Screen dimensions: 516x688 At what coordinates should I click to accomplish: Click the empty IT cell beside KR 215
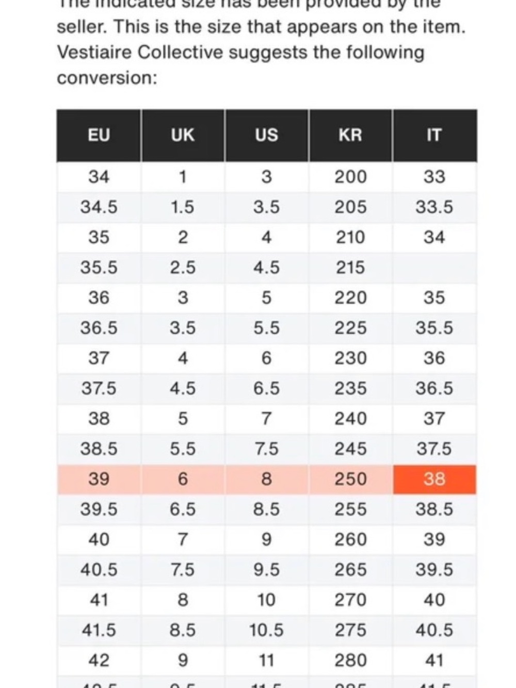[x=434, y=268]
